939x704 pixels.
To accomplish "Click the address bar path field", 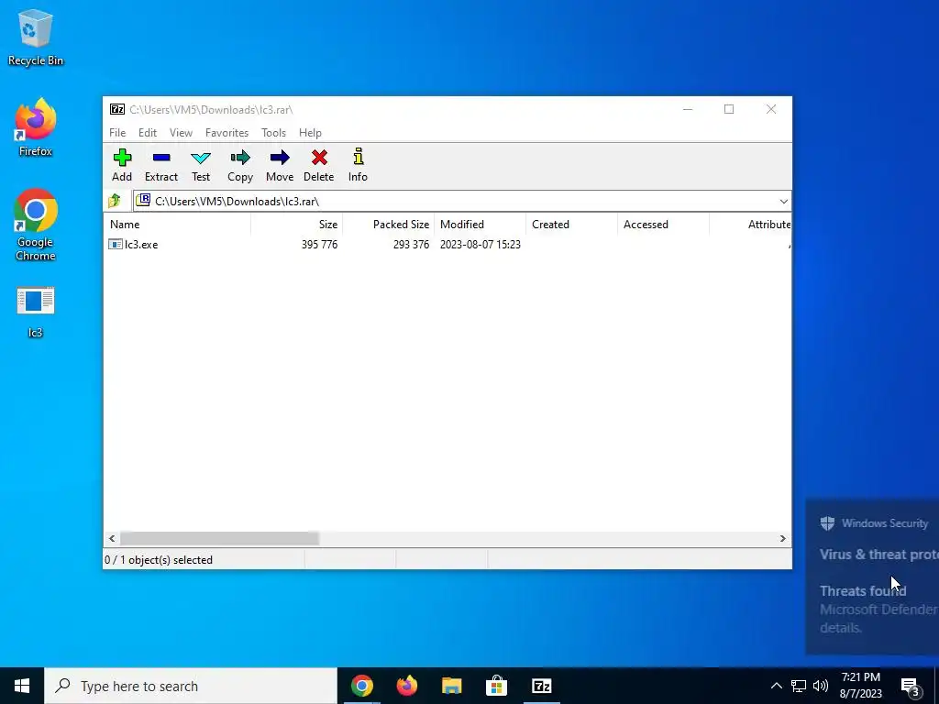I will (x=462, y=201).
